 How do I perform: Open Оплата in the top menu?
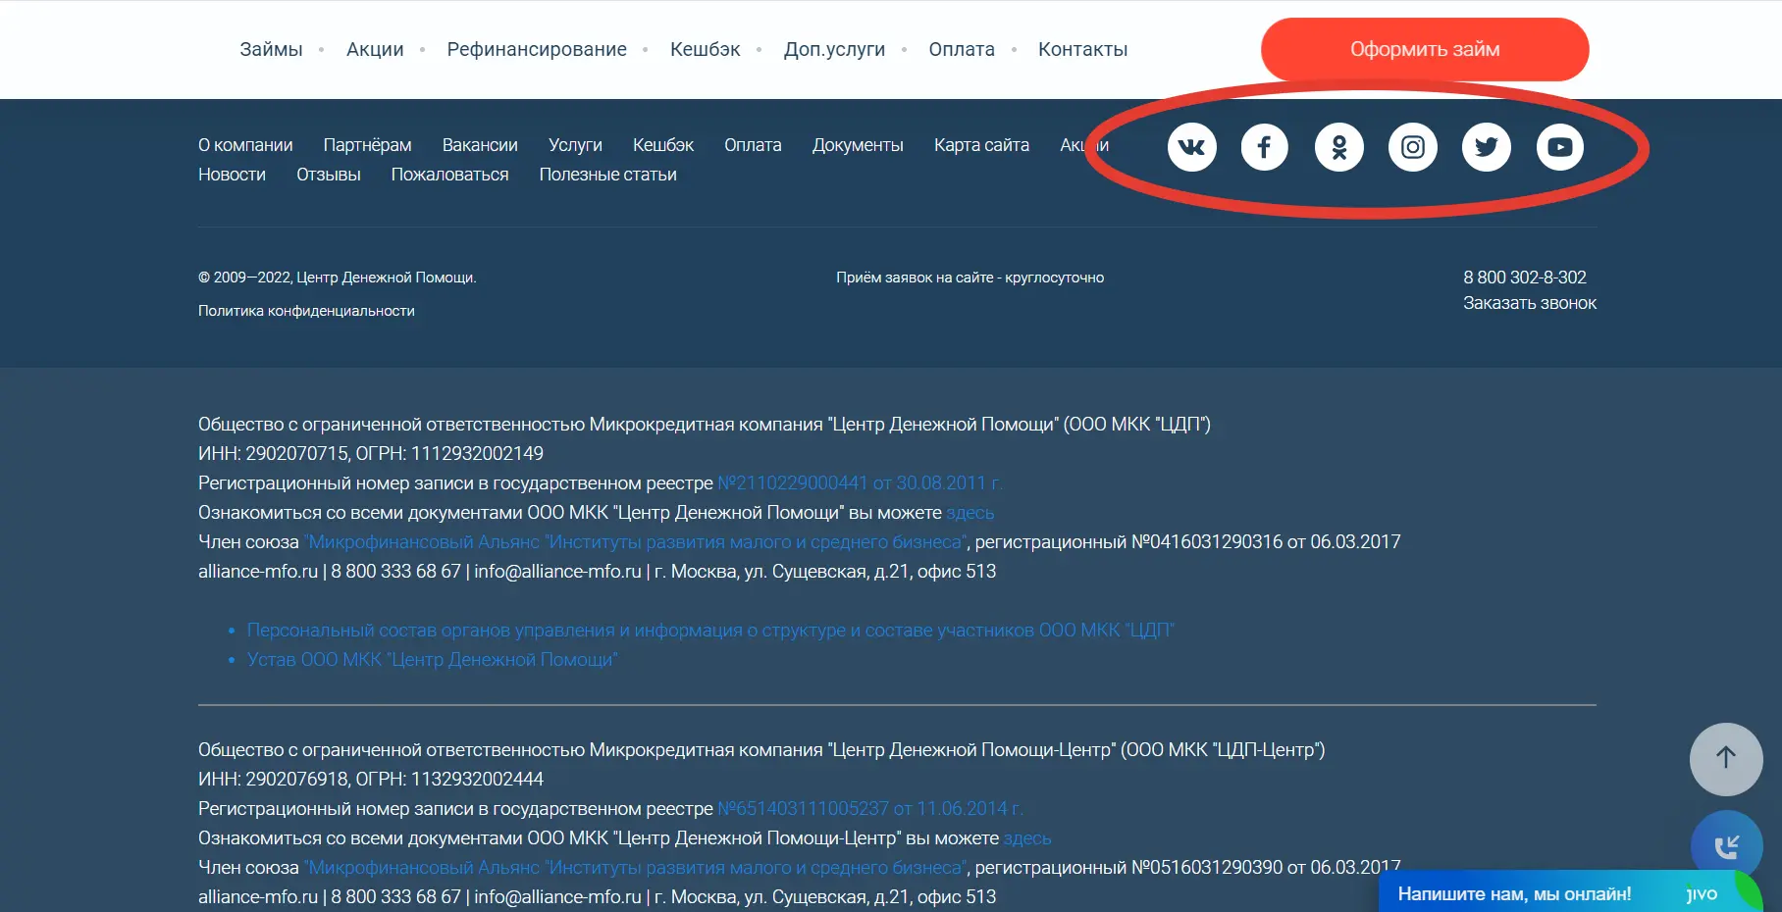coord(962,49)
